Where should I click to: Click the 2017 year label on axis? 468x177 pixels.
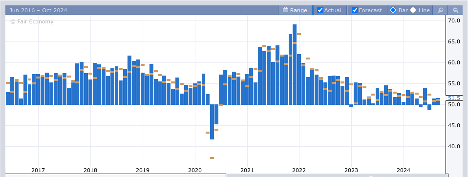[38, 171]
